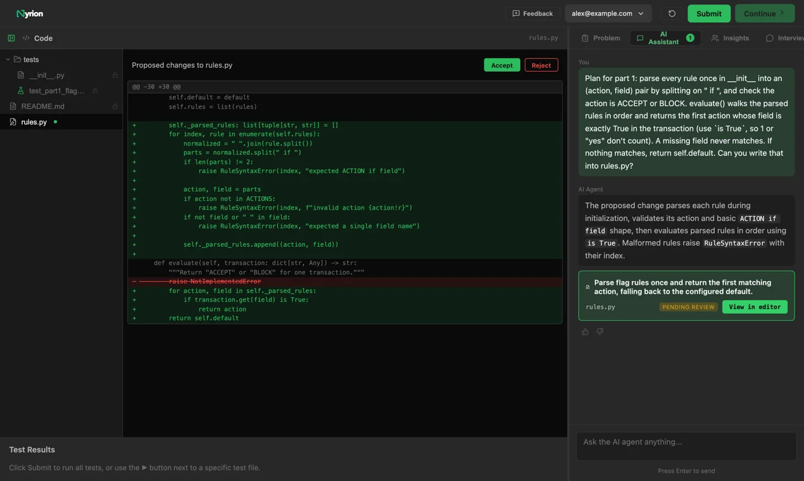Click the user's plan message bubble

pos(686,122)
